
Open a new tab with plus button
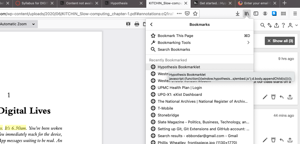click(x=285, y=3)
